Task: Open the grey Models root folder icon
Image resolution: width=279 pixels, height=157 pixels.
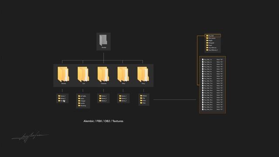Action: point(103,41)
